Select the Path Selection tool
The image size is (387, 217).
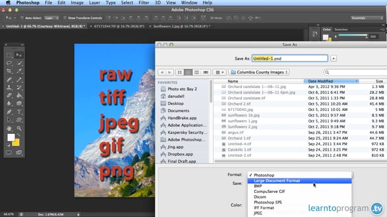9,120
